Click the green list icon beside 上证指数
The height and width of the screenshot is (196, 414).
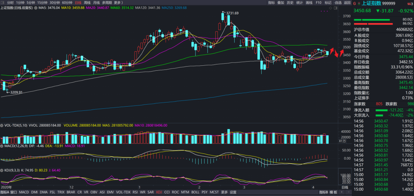click(x=359, y=3)
